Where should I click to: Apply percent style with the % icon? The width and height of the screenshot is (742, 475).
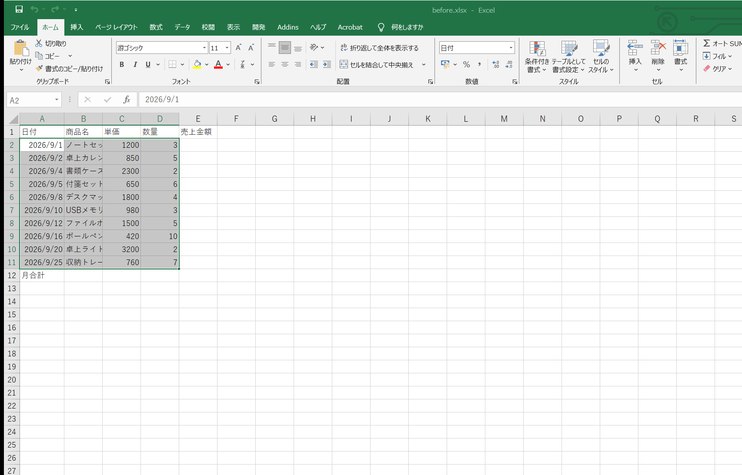point(466,64)
